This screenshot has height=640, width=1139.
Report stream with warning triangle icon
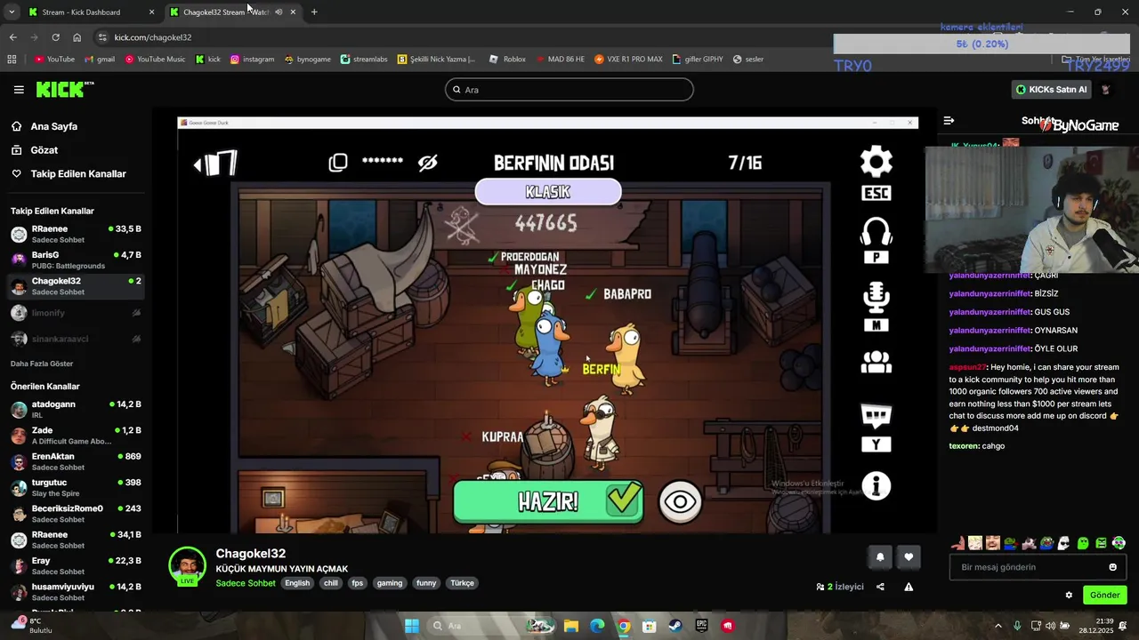909,587
